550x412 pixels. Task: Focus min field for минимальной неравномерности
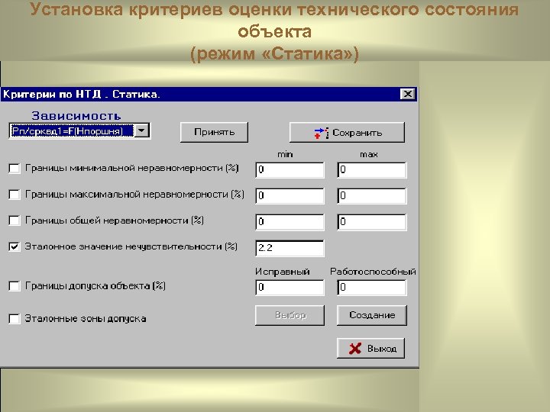[x=290, y=170]
